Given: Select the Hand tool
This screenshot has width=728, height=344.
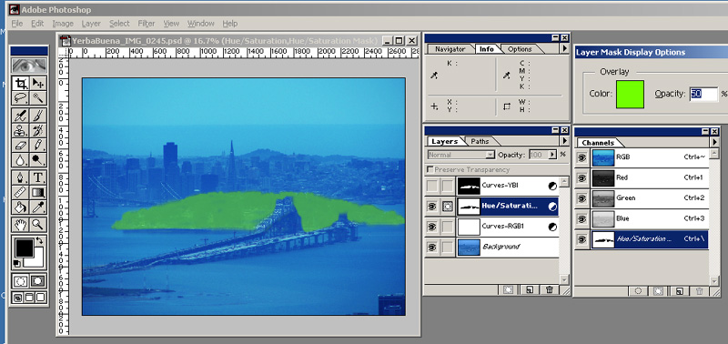Looking at the screenshot, I should (x=21, y=225).
